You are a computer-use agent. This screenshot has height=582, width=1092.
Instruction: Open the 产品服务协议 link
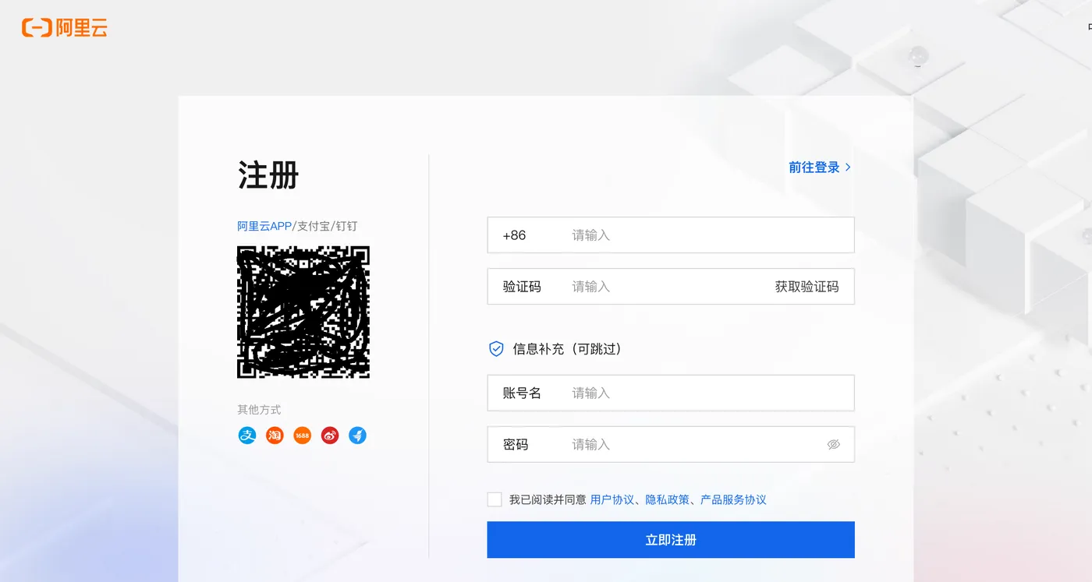pyautogui.click(x=733, y=499)
